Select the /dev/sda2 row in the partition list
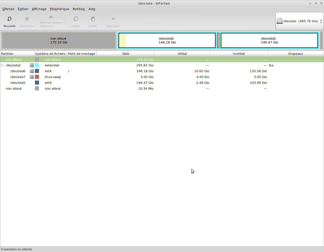The height and width of the screenshot is (252, 324). (x=162, y=65)
